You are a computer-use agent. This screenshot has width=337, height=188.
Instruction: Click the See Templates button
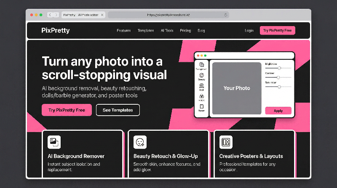tap(118, 110)
